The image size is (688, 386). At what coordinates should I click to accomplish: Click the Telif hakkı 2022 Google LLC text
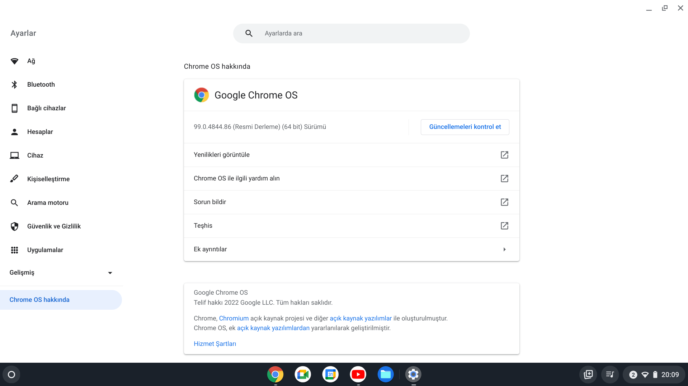point(263,303)
